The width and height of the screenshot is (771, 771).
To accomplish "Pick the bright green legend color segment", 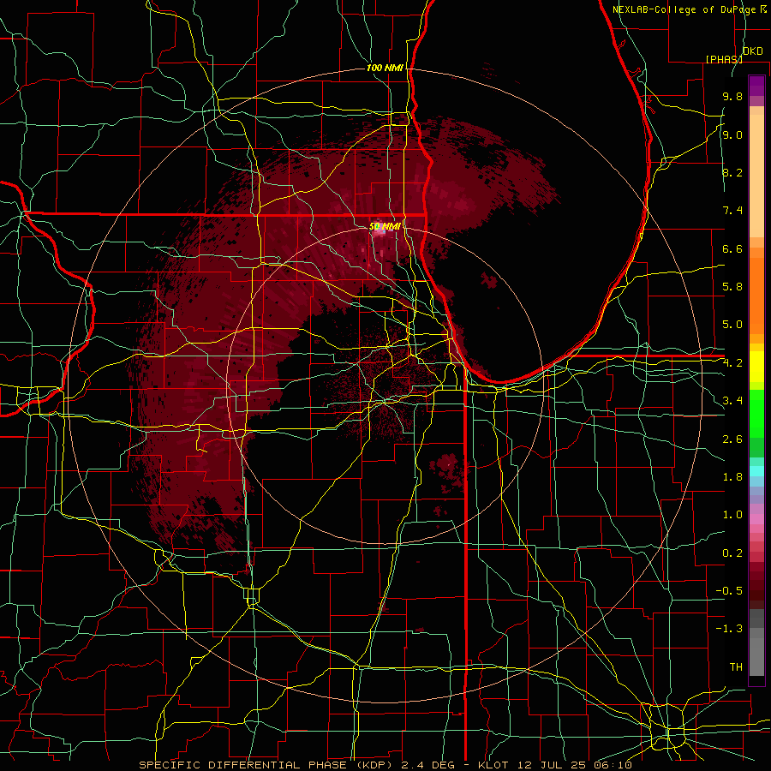I will click(x=756, y=414).
